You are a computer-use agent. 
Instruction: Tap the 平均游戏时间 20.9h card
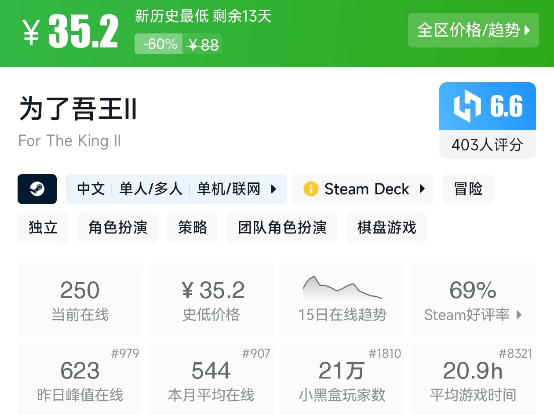[473, 379]
